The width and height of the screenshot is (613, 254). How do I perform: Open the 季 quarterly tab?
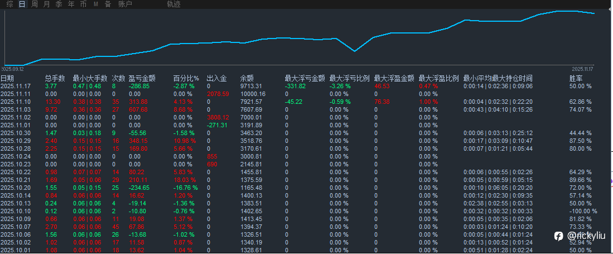(59, 4)
